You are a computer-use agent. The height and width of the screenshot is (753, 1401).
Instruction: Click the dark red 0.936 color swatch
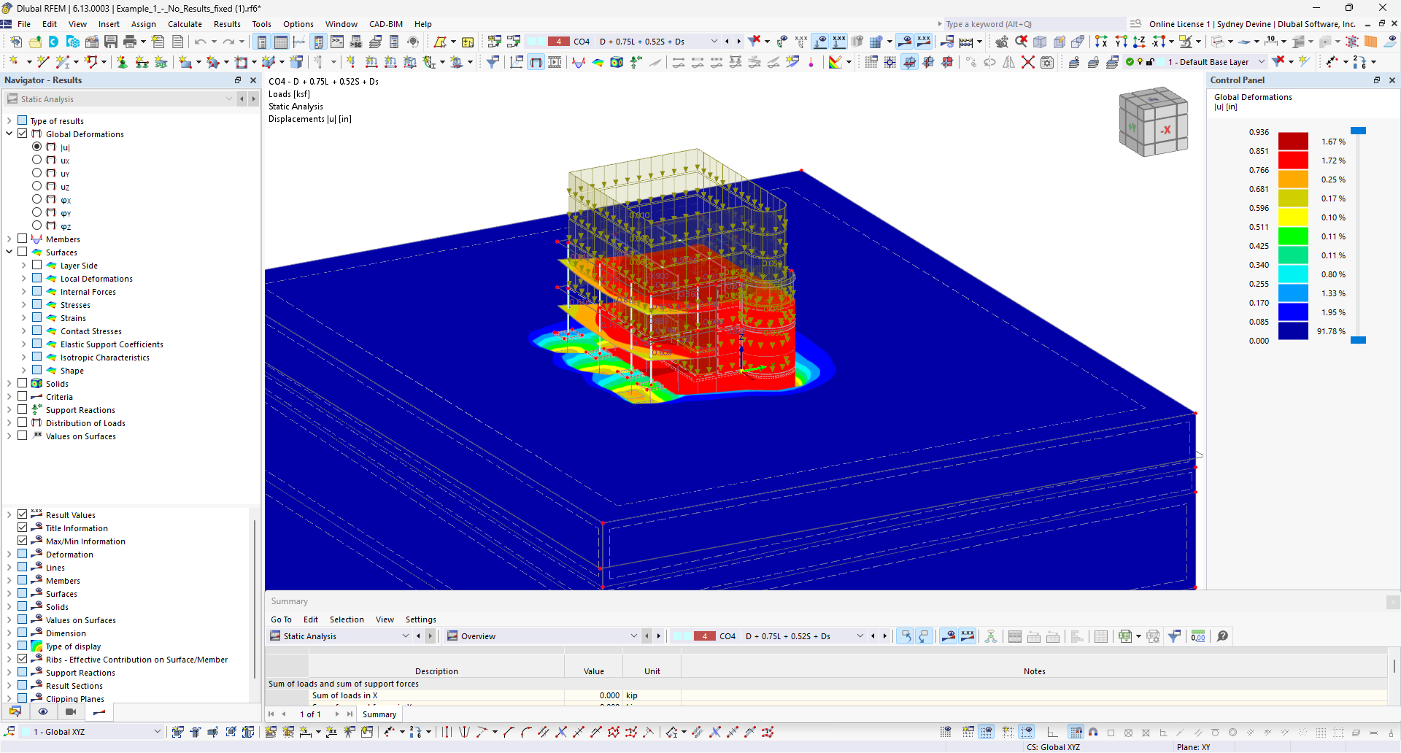tap(1293, 141)
